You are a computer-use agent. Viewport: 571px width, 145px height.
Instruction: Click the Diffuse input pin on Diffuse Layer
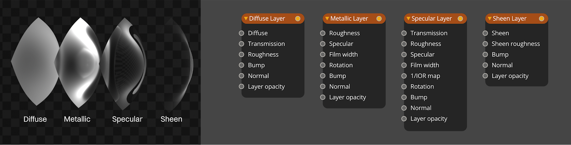tap(241, 33)
